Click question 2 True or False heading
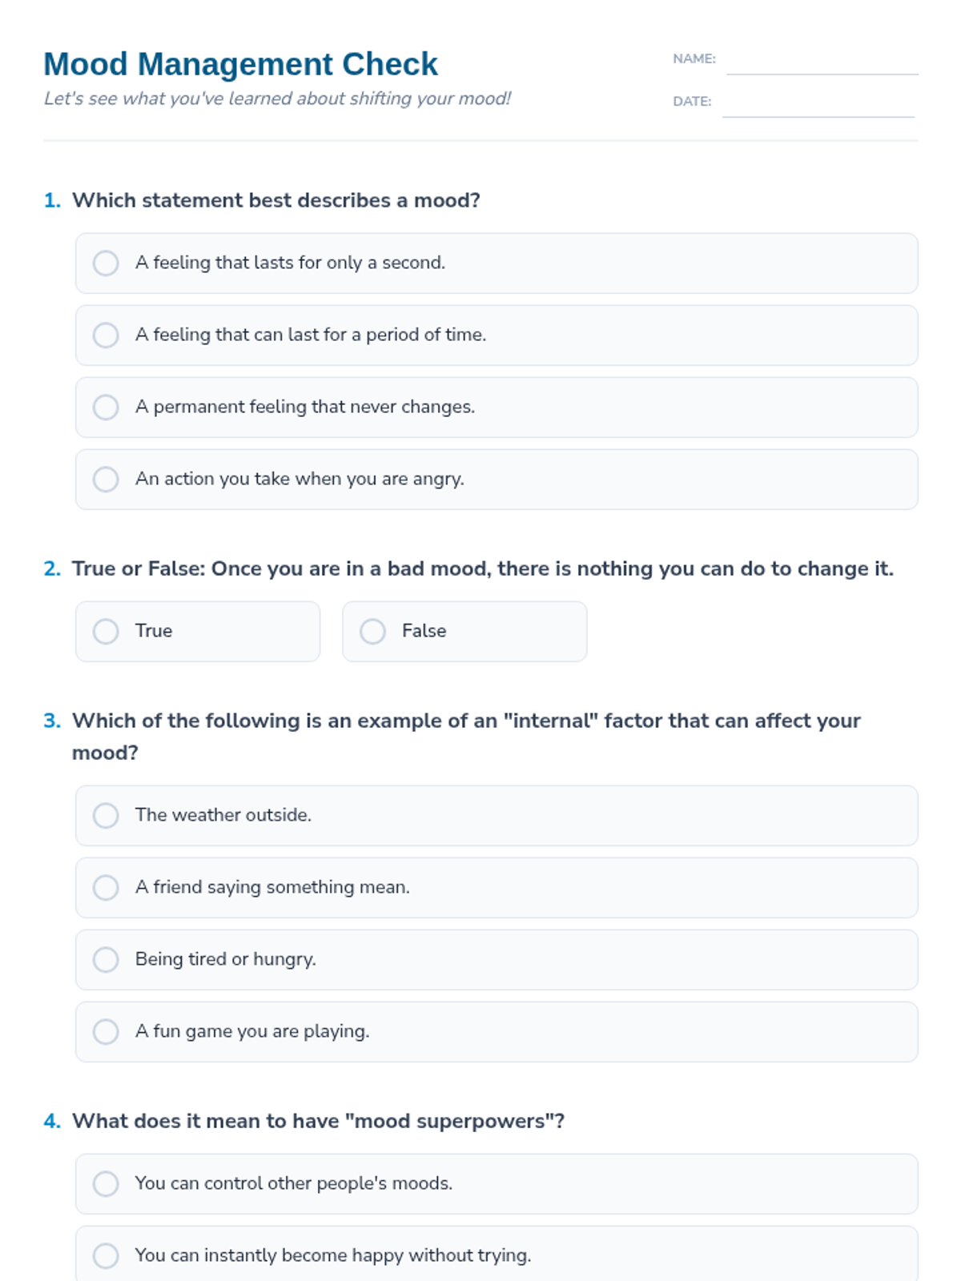Image resolution: width=961 pixels, height=1281 pixels. click(483, 568)
